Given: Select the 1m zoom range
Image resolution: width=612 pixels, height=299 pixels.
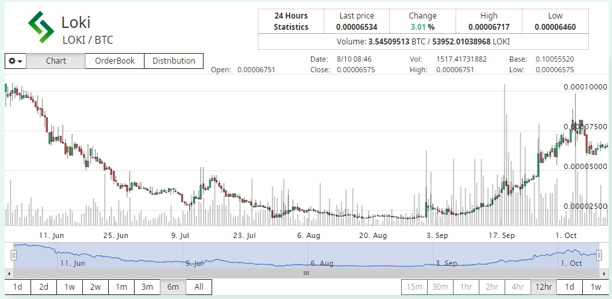Looking at the screenshot, I should click(x=121, y=287).
